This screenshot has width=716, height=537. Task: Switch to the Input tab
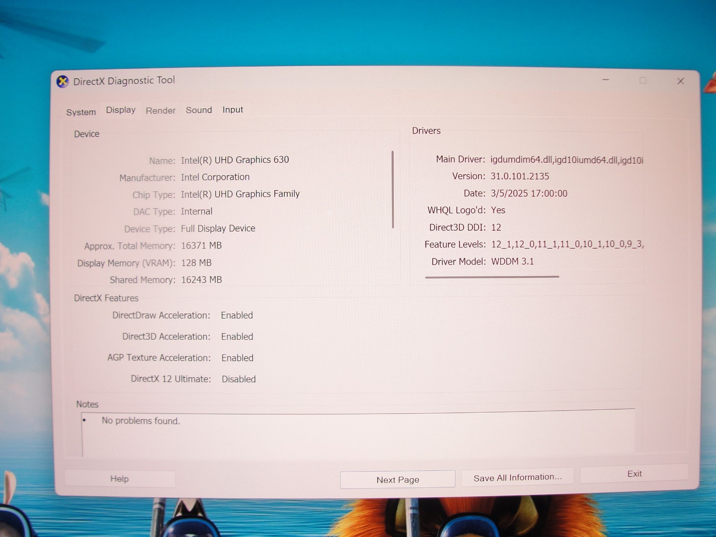click(233, 110)
